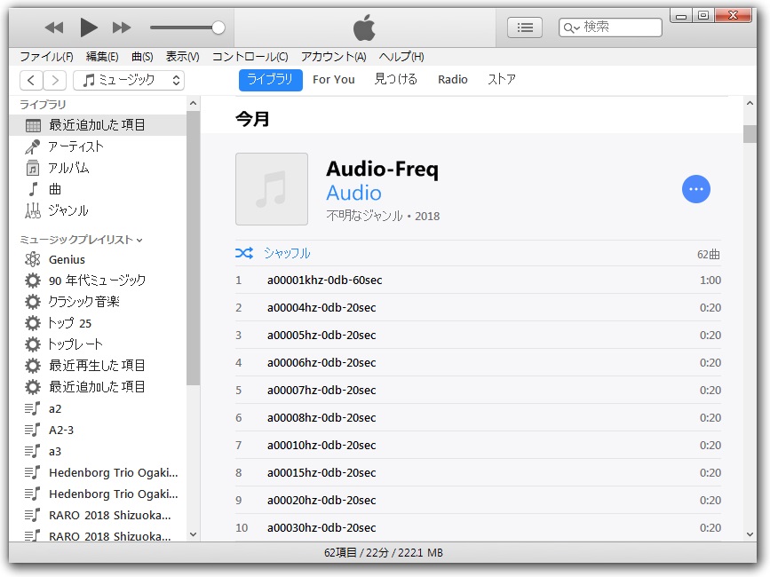This screenshot has width=770, height=577.
Task: Select track a00007hz-0db-20sec
Action: tap(478, 390)
